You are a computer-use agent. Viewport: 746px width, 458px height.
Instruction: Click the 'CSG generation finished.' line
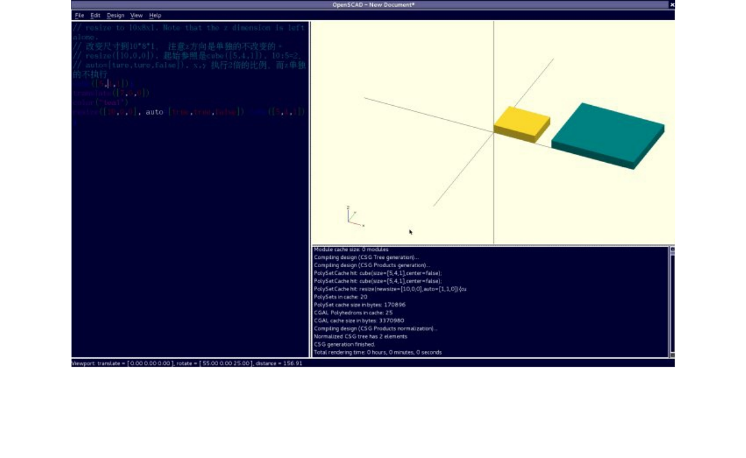[344, 345]
